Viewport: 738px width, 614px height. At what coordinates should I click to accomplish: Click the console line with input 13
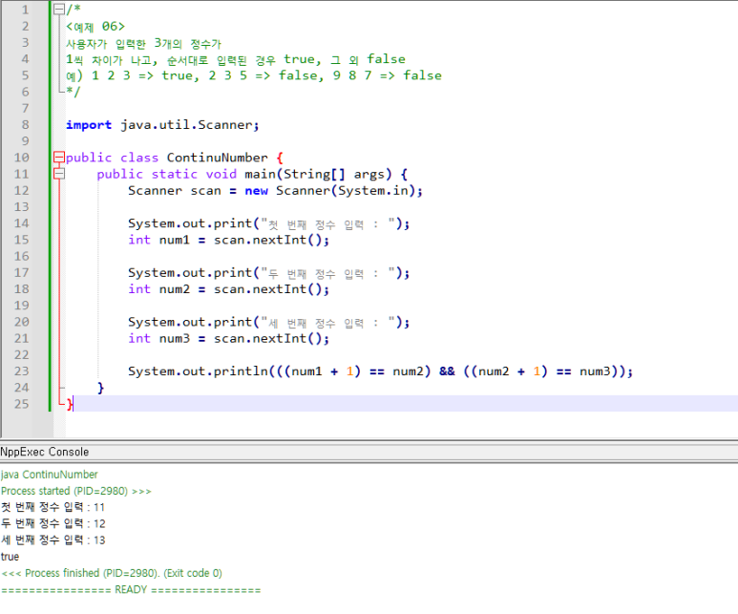click(x=53, y=540)
